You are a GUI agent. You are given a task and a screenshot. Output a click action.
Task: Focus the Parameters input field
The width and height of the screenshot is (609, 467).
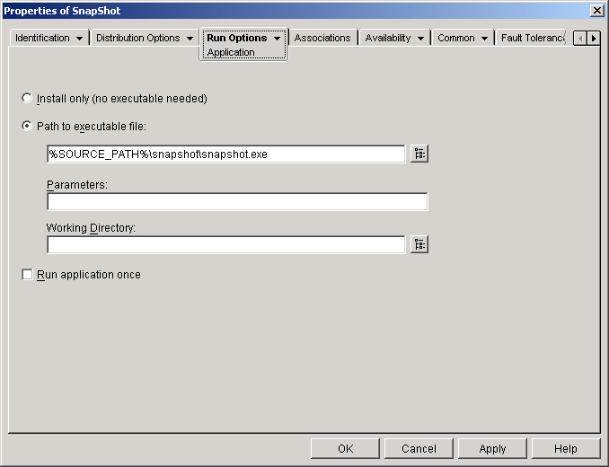coord(237,201)
